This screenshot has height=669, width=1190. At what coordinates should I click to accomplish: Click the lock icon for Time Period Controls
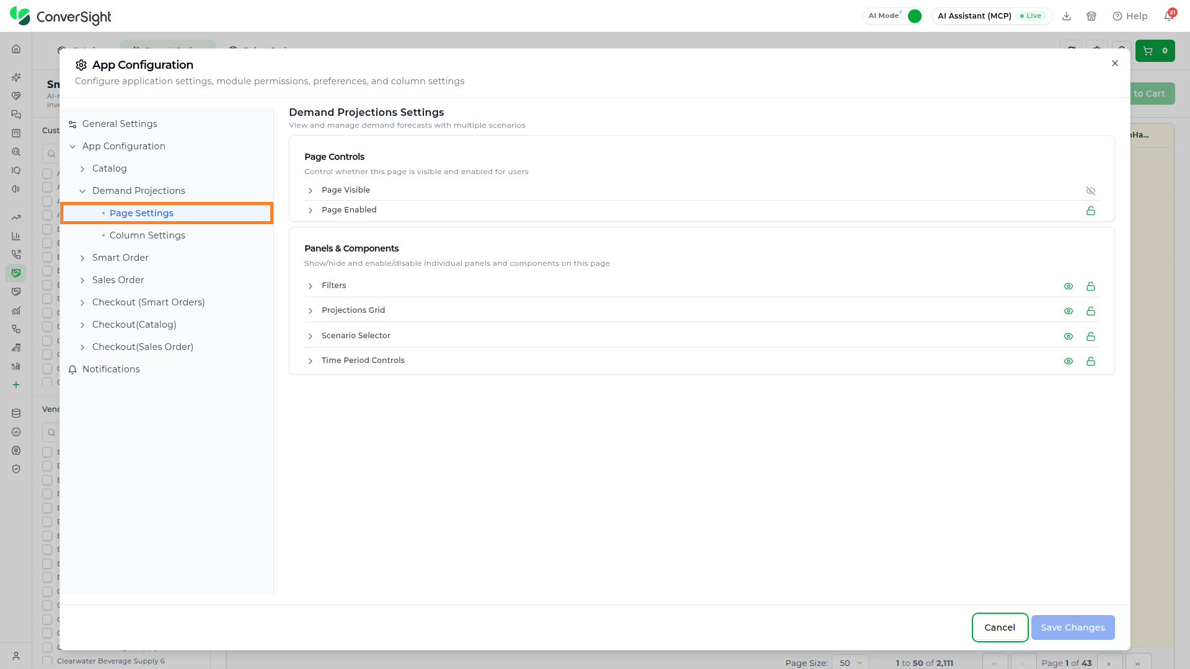tap(1091, 361)
